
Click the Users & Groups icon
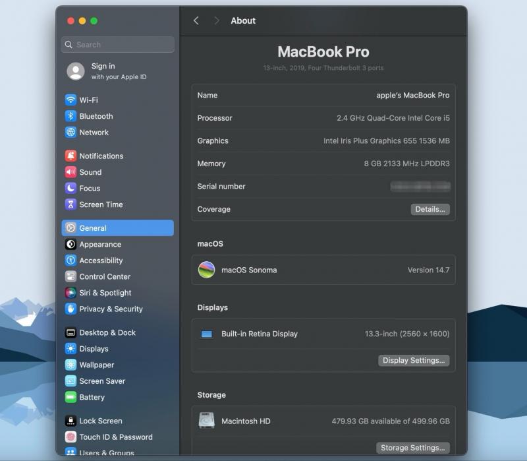pos(70,452)
